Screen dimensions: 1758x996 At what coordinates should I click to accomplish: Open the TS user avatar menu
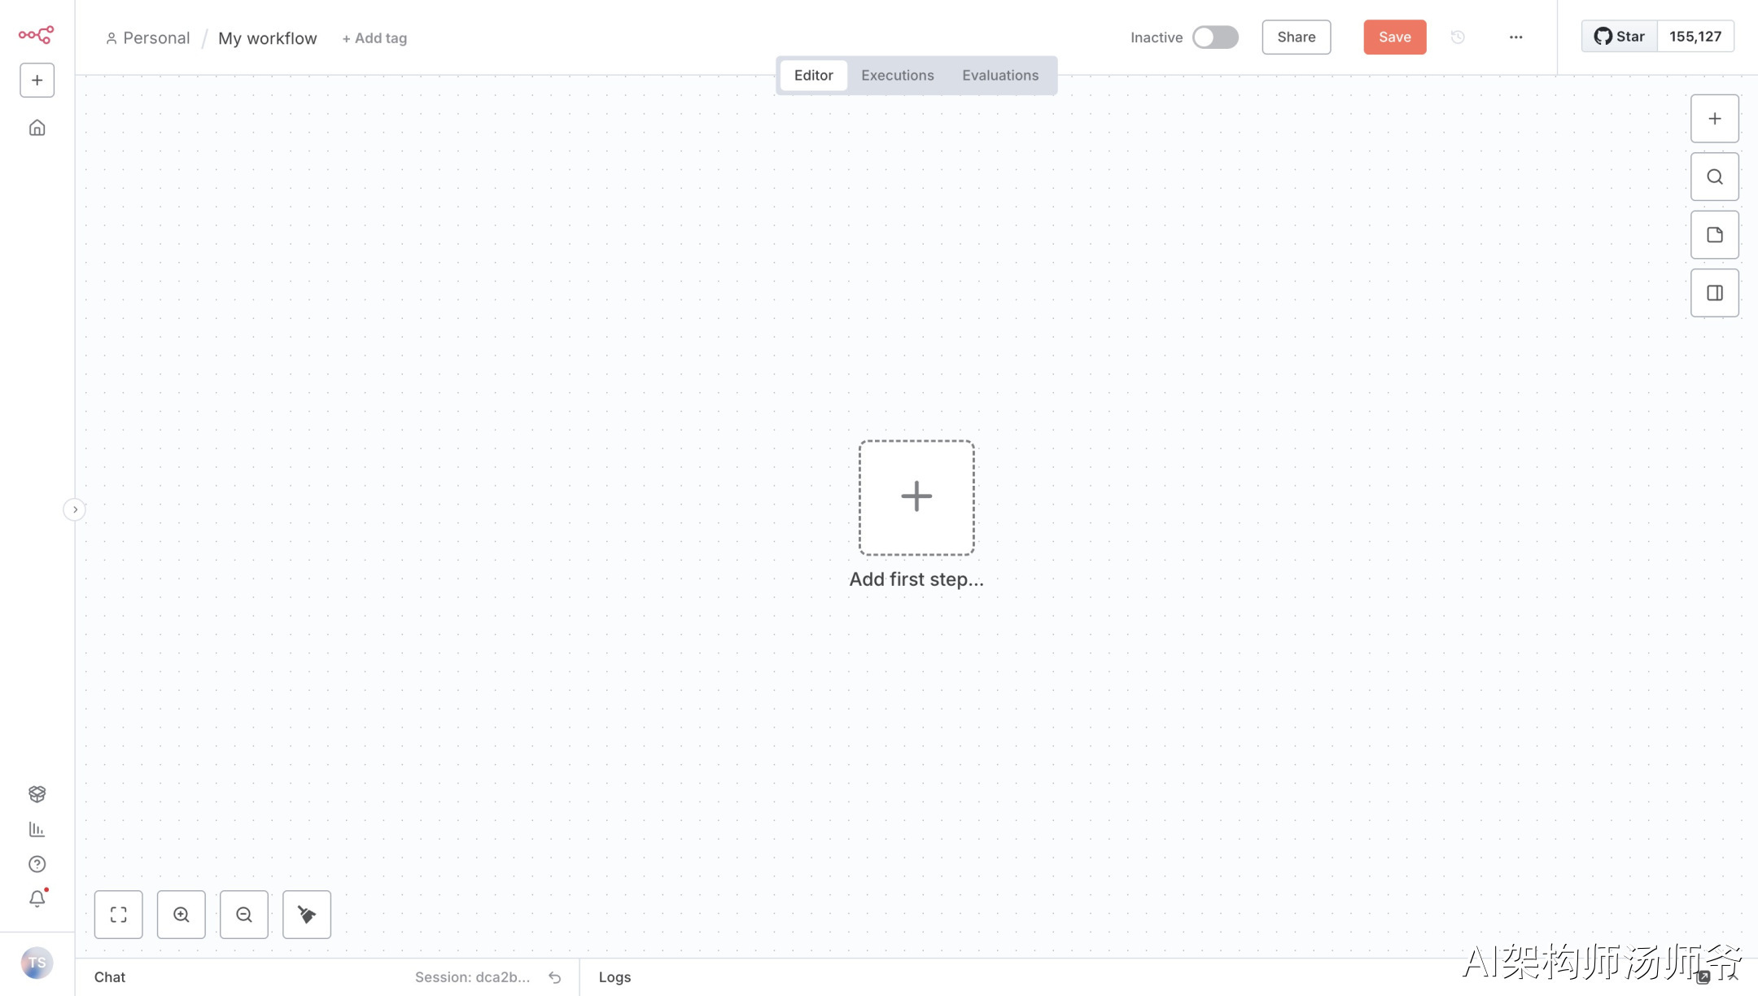[x=37, y=963]
